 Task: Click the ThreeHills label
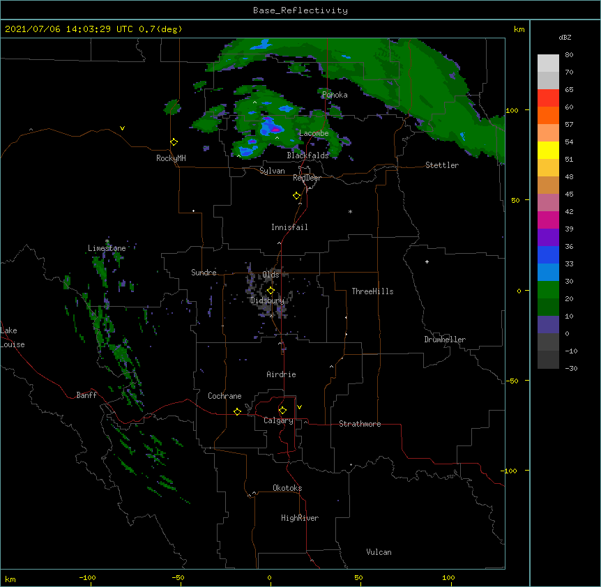pyautogui.click(x=372, y=291)
